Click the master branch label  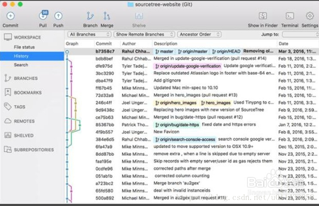click(x=164, y=51)
